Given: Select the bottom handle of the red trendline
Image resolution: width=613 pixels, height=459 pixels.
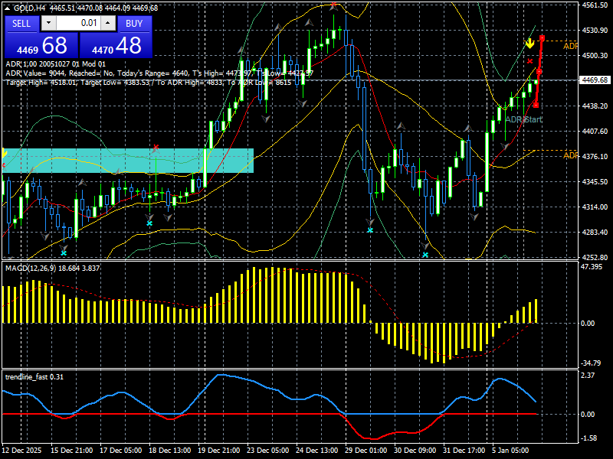Looking at the screenshot, I should pos(536,106).
